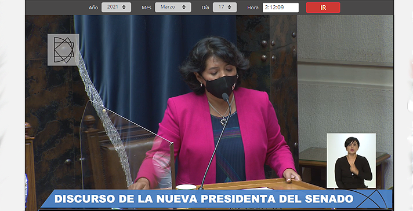Click the star logo on the blue banner
The width and height of the screenshot is (413, 211).
[374, 199]
